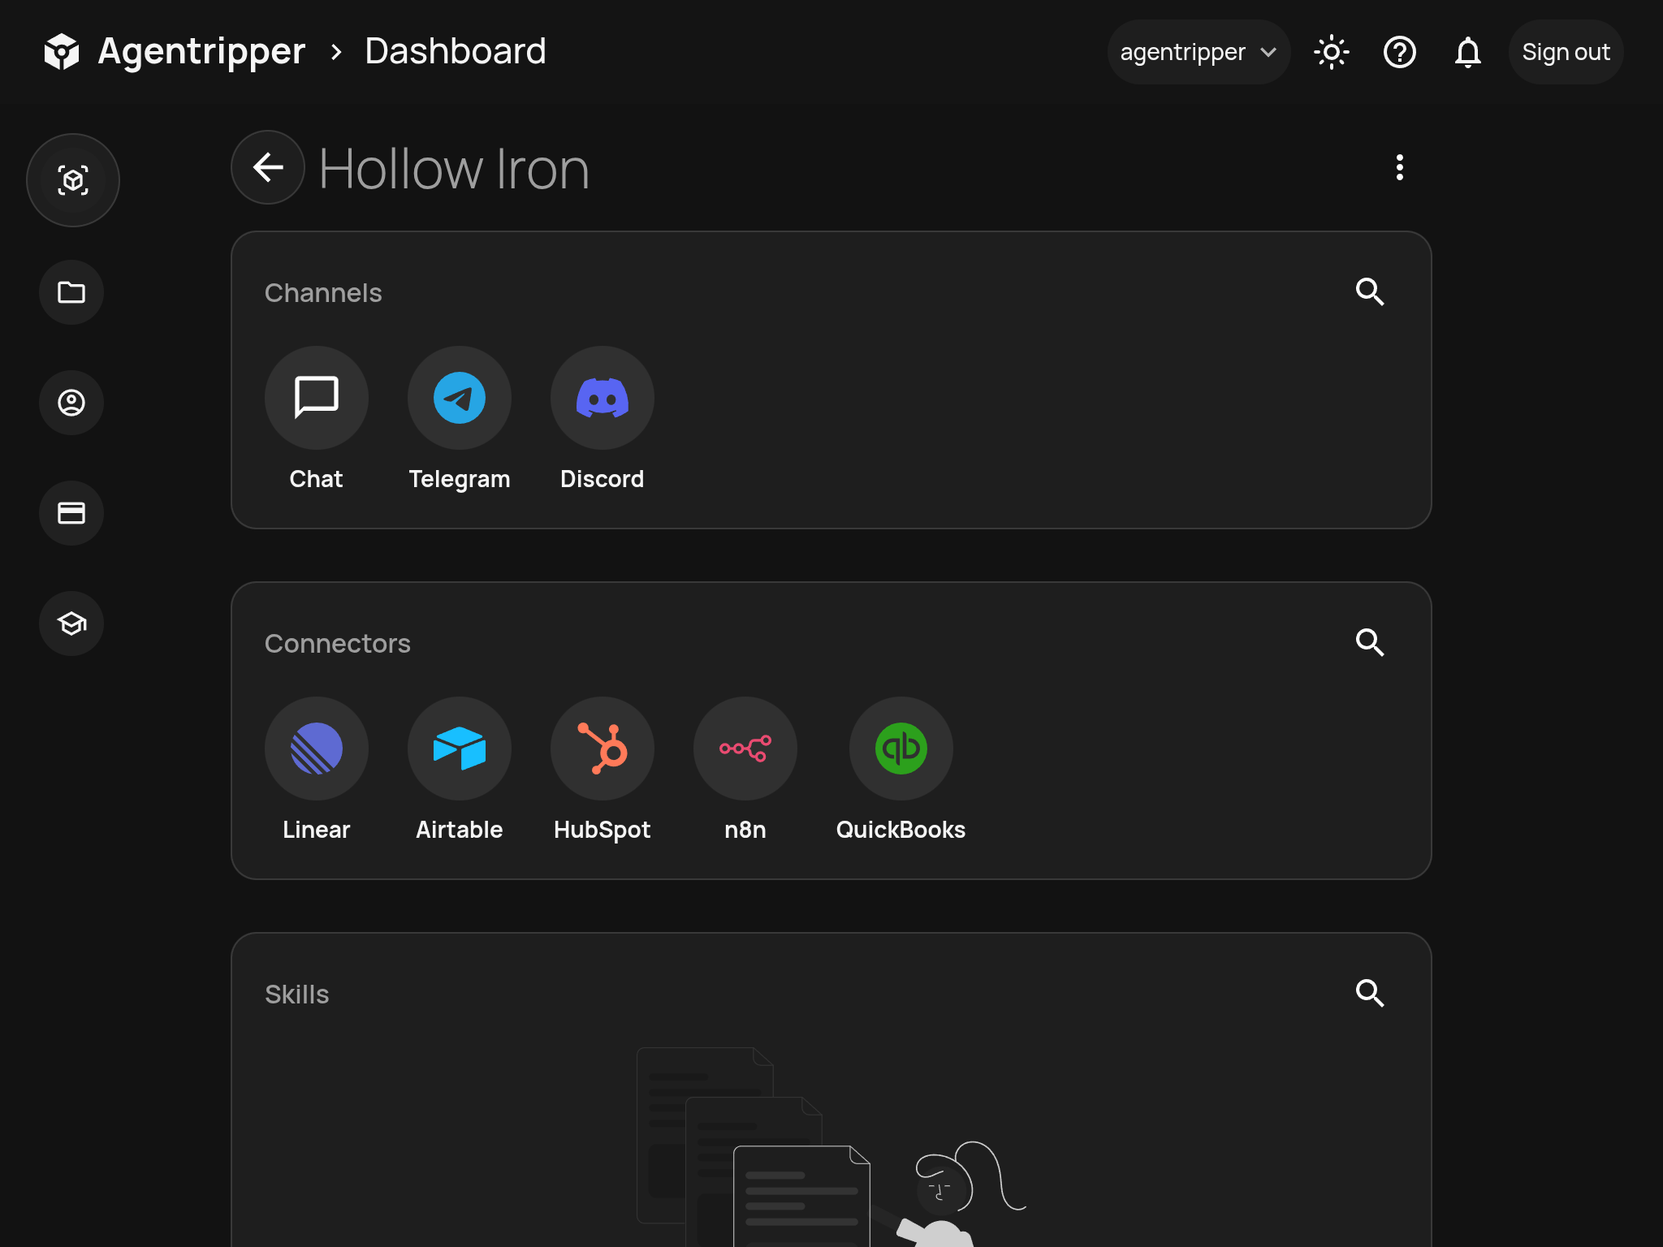Select the HubSpot connector
This screenshot has height=1247, width=1663.
pyautogui.click(x=602, y=749)
